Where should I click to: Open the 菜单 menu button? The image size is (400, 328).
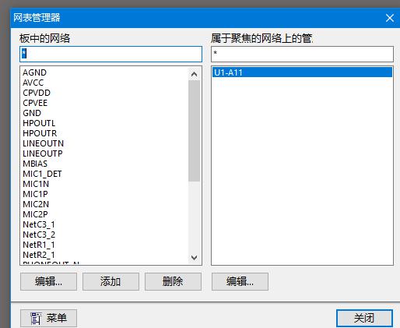48,318
